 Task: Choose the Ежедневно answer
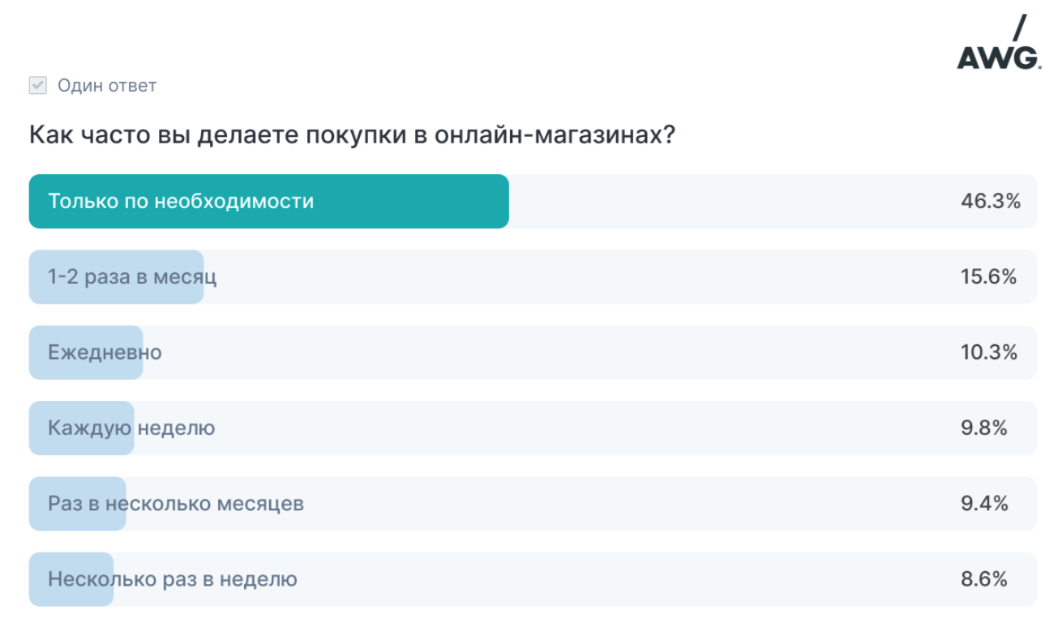tap(533, 352)
